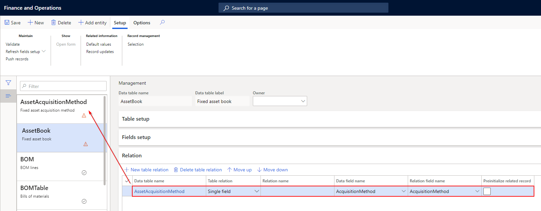Viewport: 541px width, 211px height.
Task: Click the select-all checkmark grid header
Action: [127, 181]
